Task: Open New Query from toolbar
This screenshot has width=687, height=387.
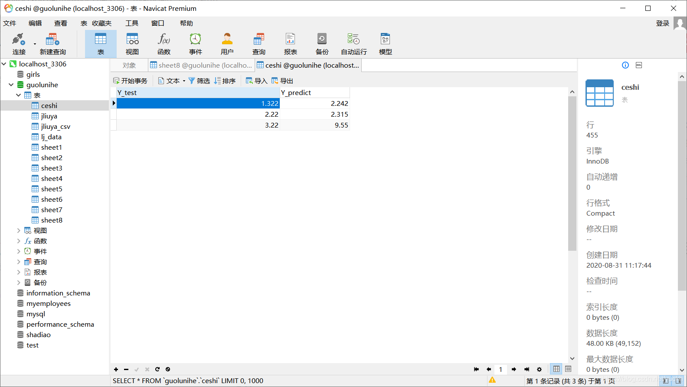Action: pos(52,44)
